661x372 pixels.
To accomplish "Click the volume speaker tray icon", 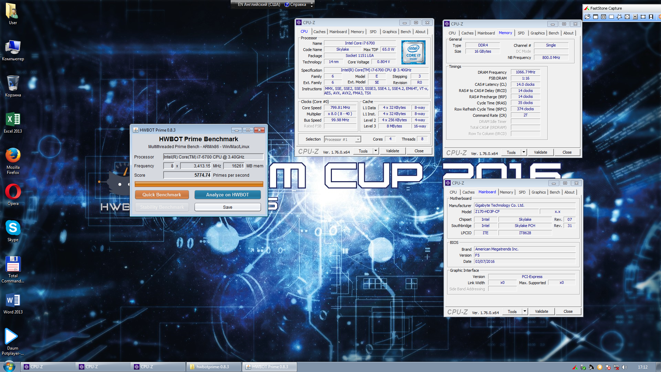I will [625, 367].
